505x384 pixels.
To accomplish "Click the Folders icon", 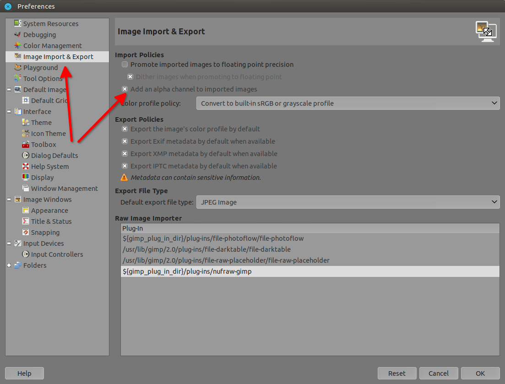I will click(18, 265).
